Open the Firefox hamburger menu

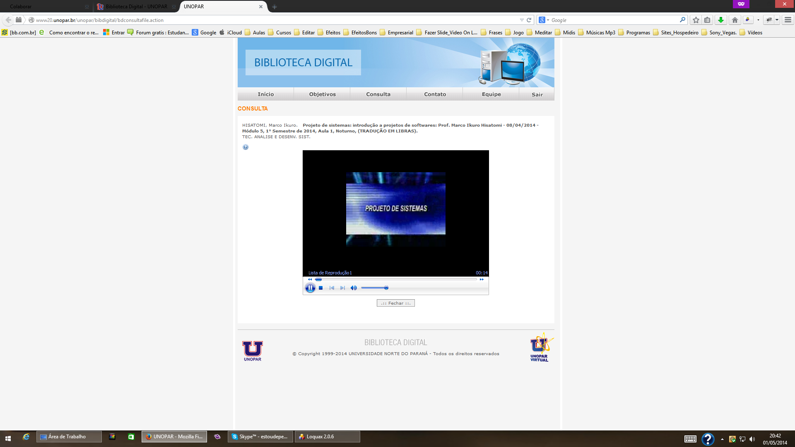point(788,20)
